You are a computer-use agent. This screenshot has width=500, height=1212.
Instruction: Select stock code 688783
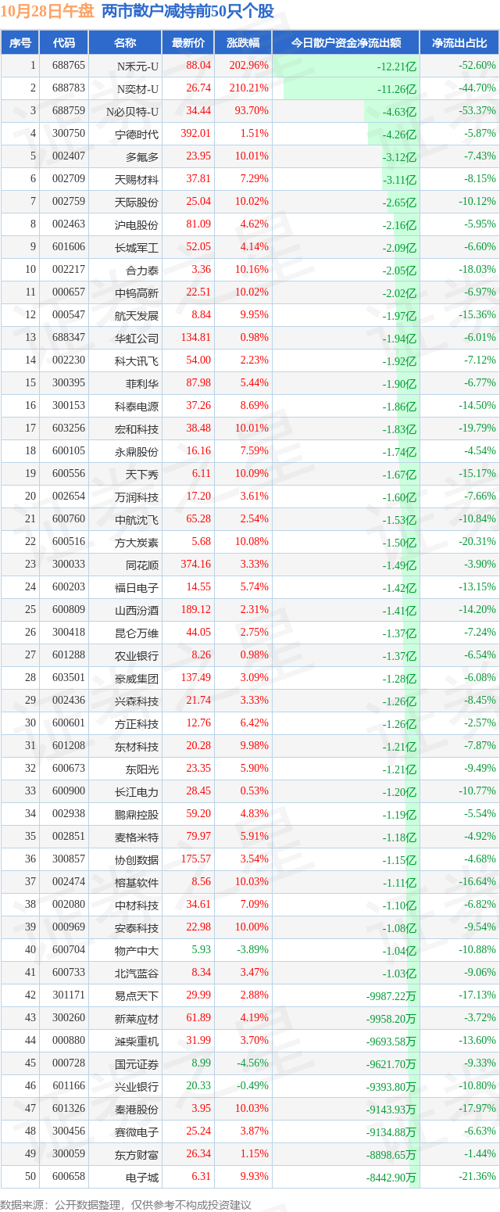69,88
